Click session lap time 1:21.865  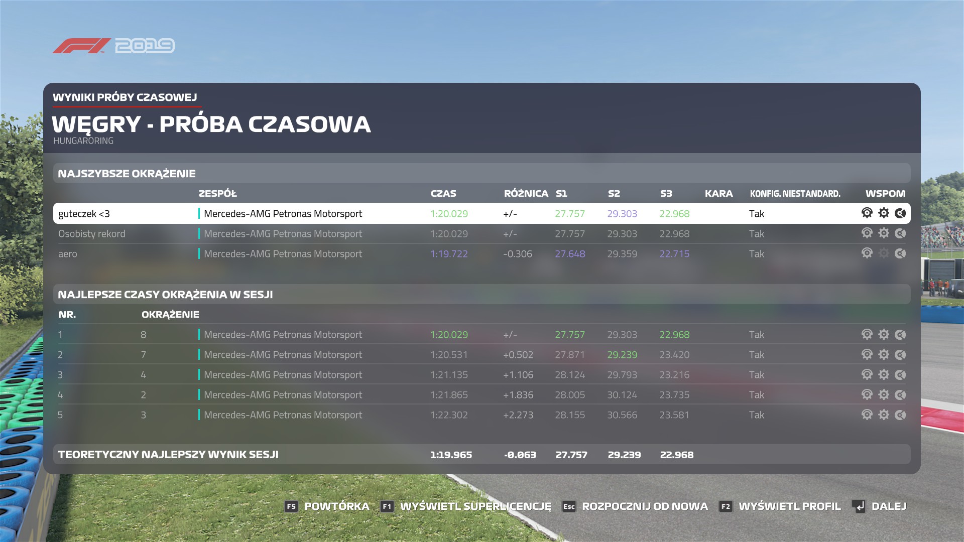pyautogui.click(x=449, y=395)
